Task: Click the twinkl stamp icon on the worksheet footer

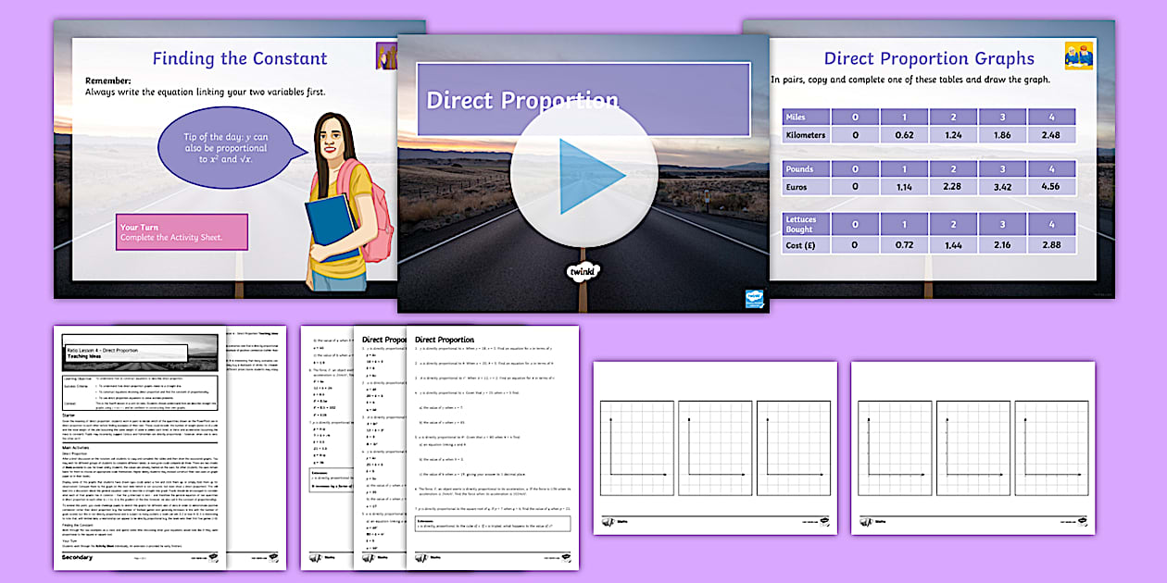Action: tap(565, 555)
